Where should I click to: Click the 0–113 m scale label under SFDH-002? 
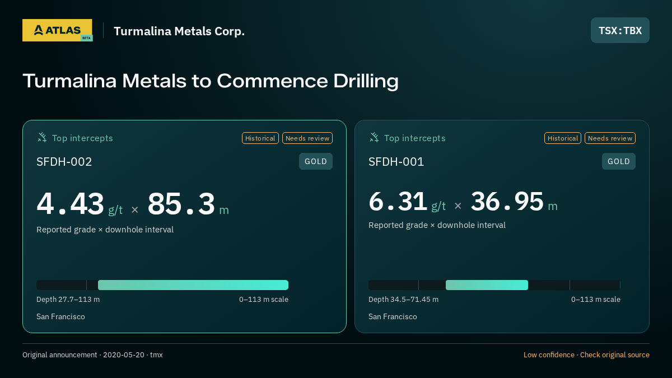[x=264, y=300]
